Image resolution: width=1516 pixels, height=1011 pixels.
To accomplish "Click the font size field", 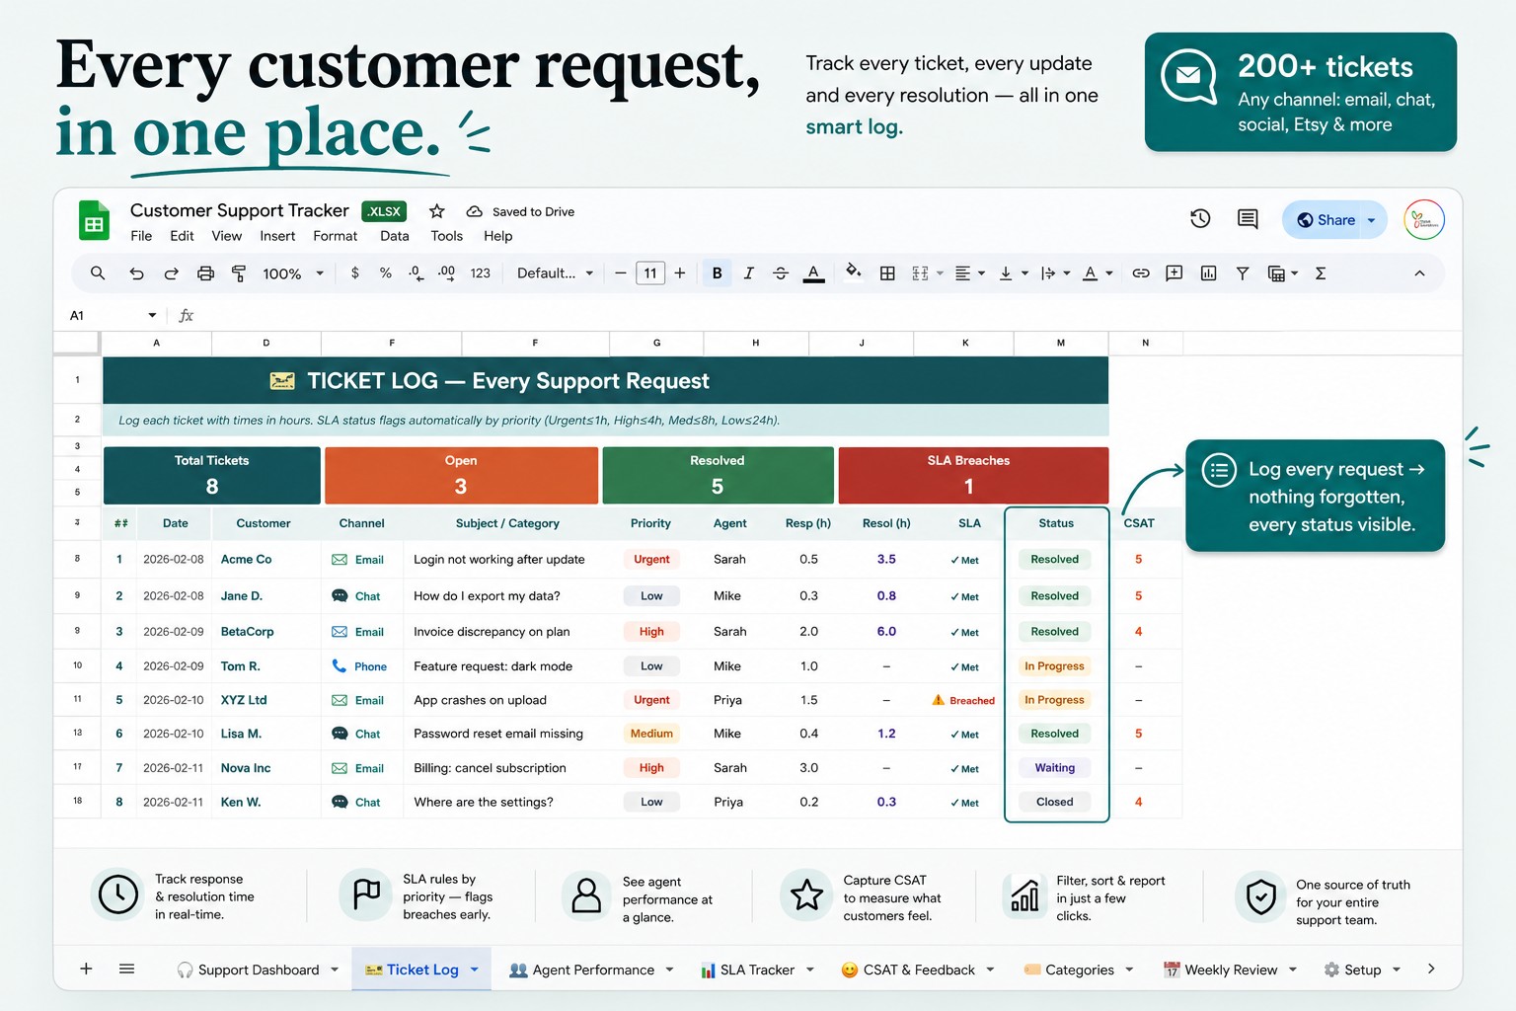I will point(650,273).
